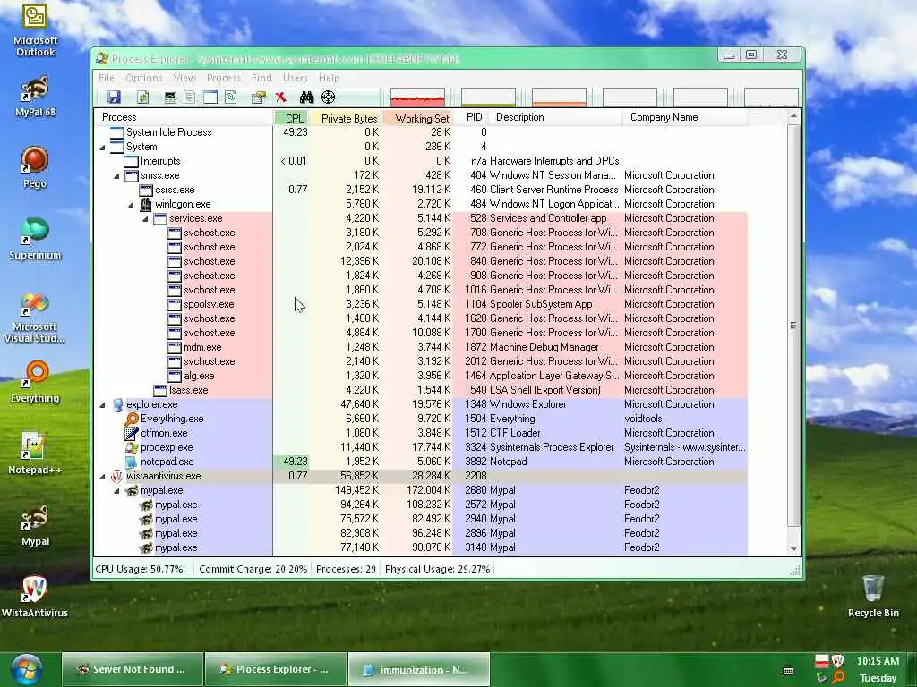Open the Help menu
This screenshot has height=687, width=917.
(x=330, y=78)
